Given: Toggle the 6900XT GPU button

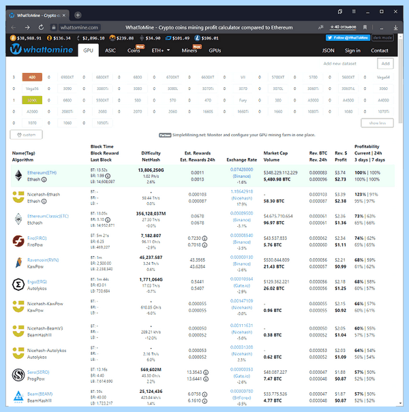Looking at the screenshot, I should point(67,77).
